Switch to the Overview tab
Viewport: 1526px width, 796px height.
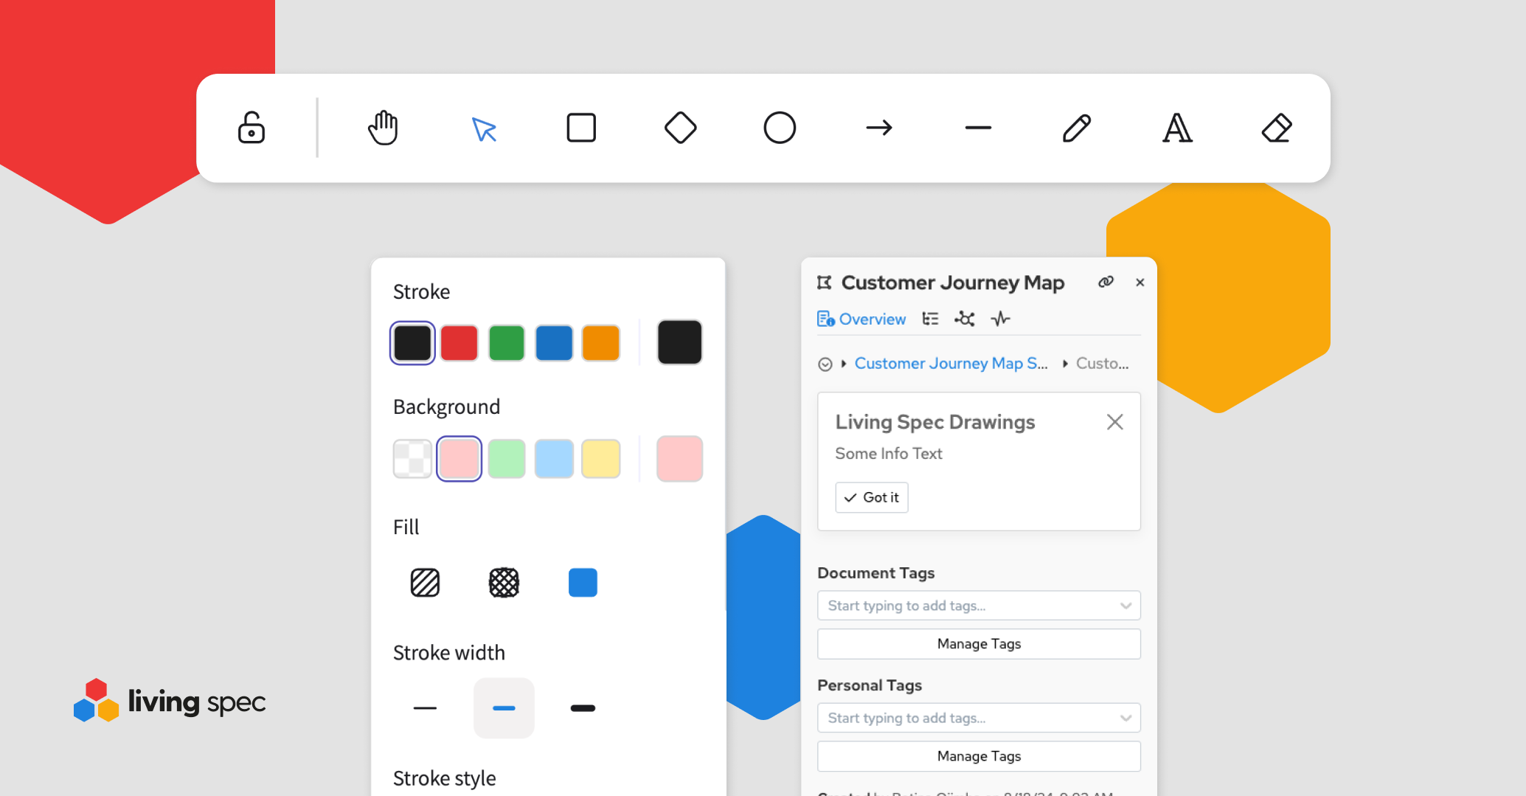861,319
